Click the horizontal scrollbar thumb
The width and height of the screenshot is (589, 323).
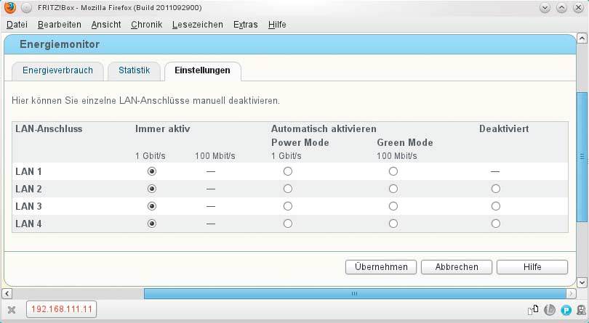pyautogui.click(x=355, y=293)
